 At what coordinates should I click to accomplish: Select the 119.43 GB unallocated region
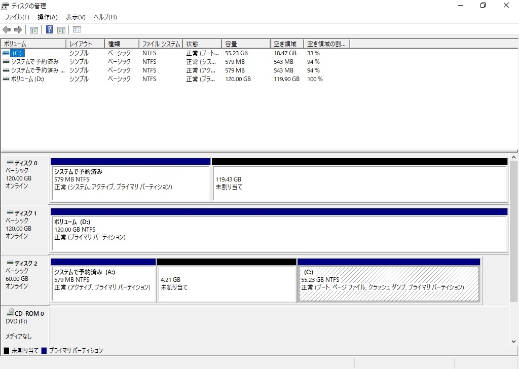pos(360,180)
